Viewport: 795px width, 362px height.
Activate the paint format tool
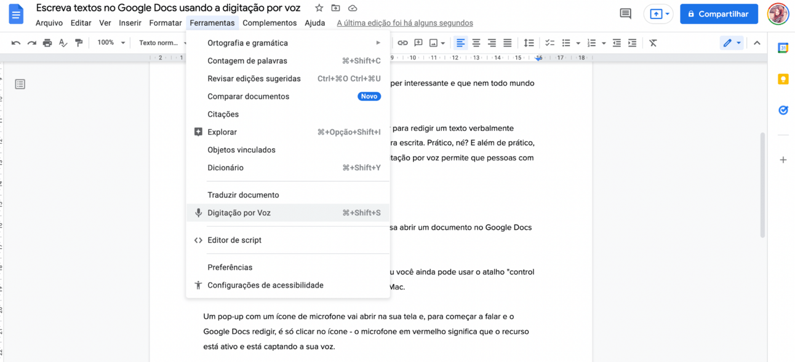coord(79,43)
